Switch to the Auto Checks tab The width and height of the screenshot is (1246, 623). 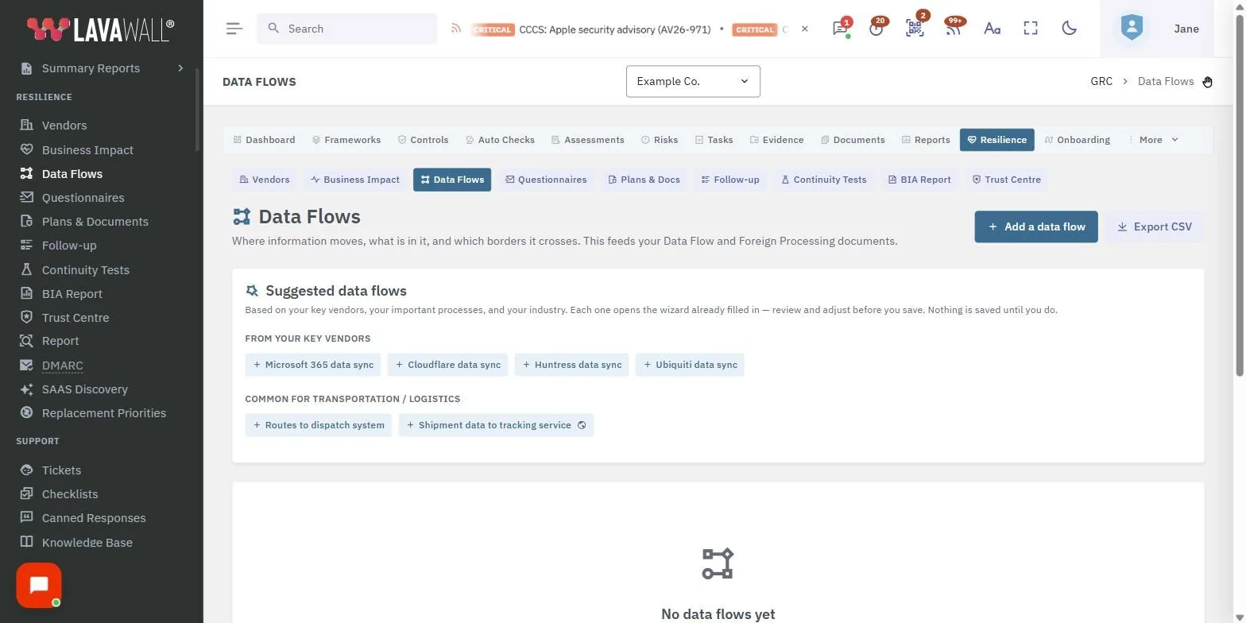point(500,140)
